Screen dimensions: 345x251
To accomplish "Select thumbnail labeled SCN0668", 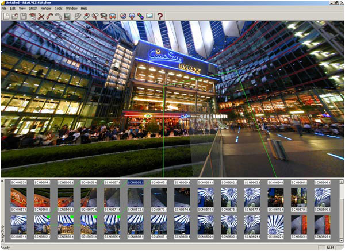I will tap(42, 198).
